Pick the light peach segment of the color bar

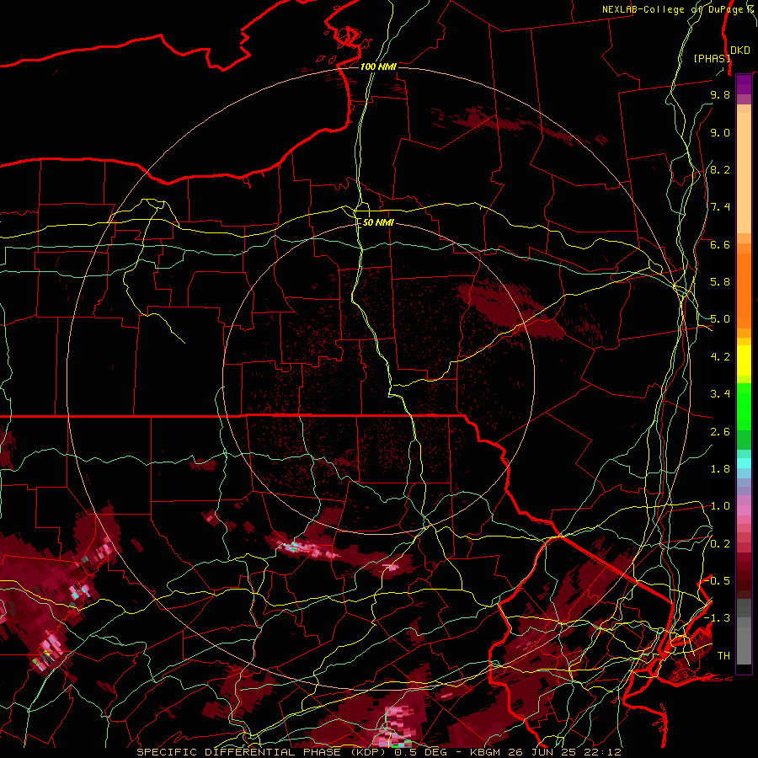click(x=744, y=174)
